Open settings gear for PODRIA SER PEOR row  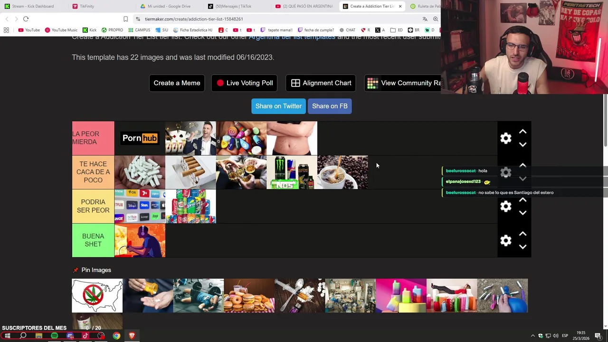506,206
